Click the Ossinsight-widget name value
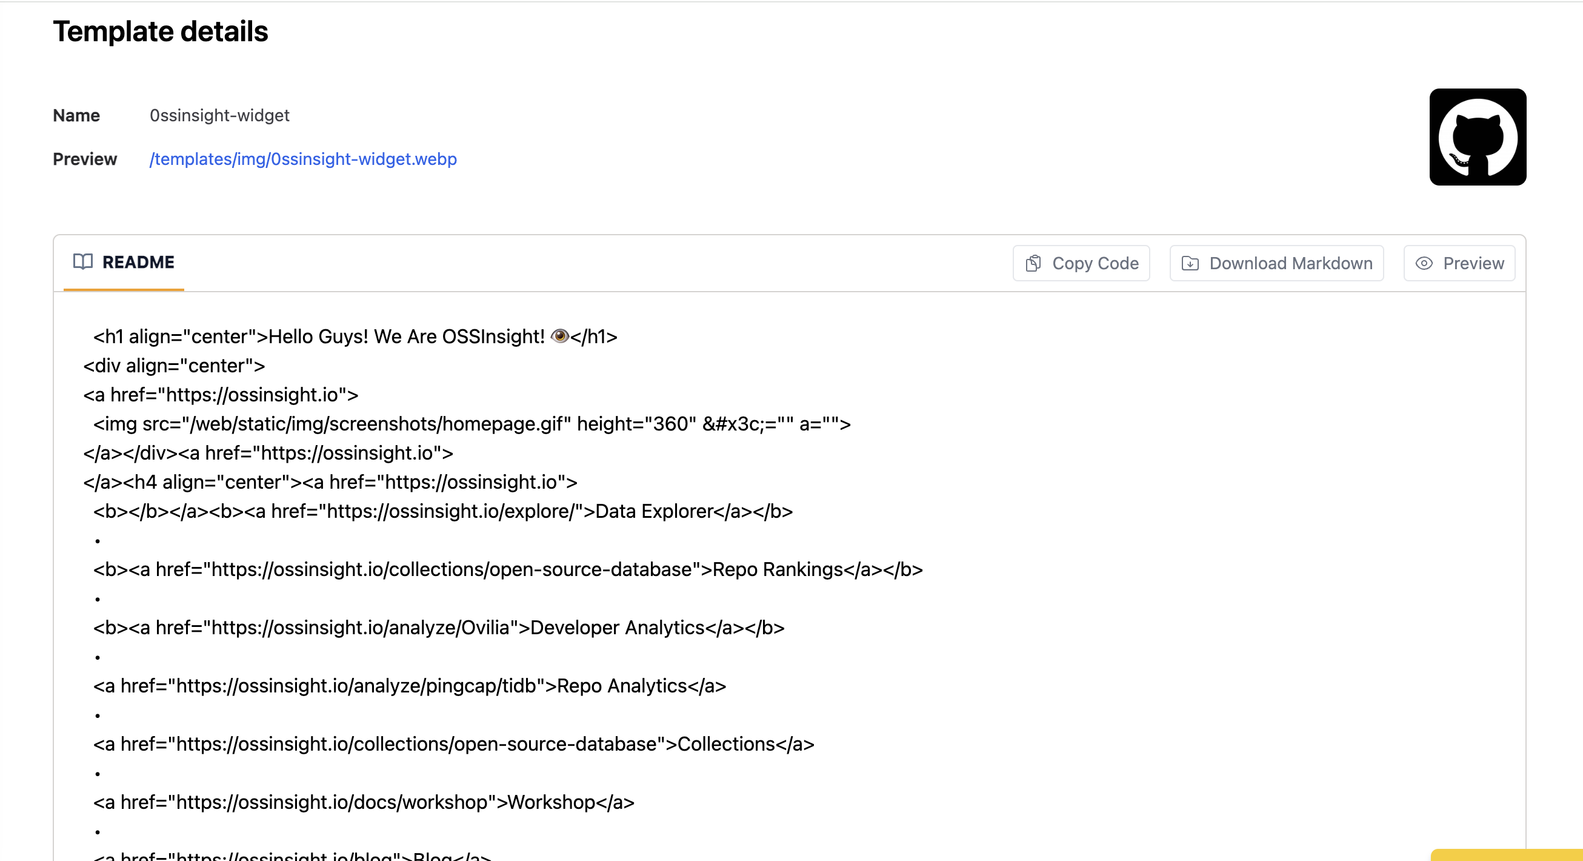 click(x=219, y=116)
